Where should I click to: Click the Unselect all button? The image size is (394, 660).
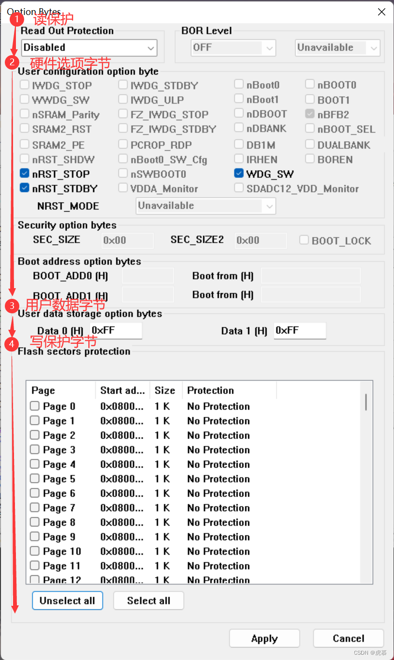tap(68, 601)
